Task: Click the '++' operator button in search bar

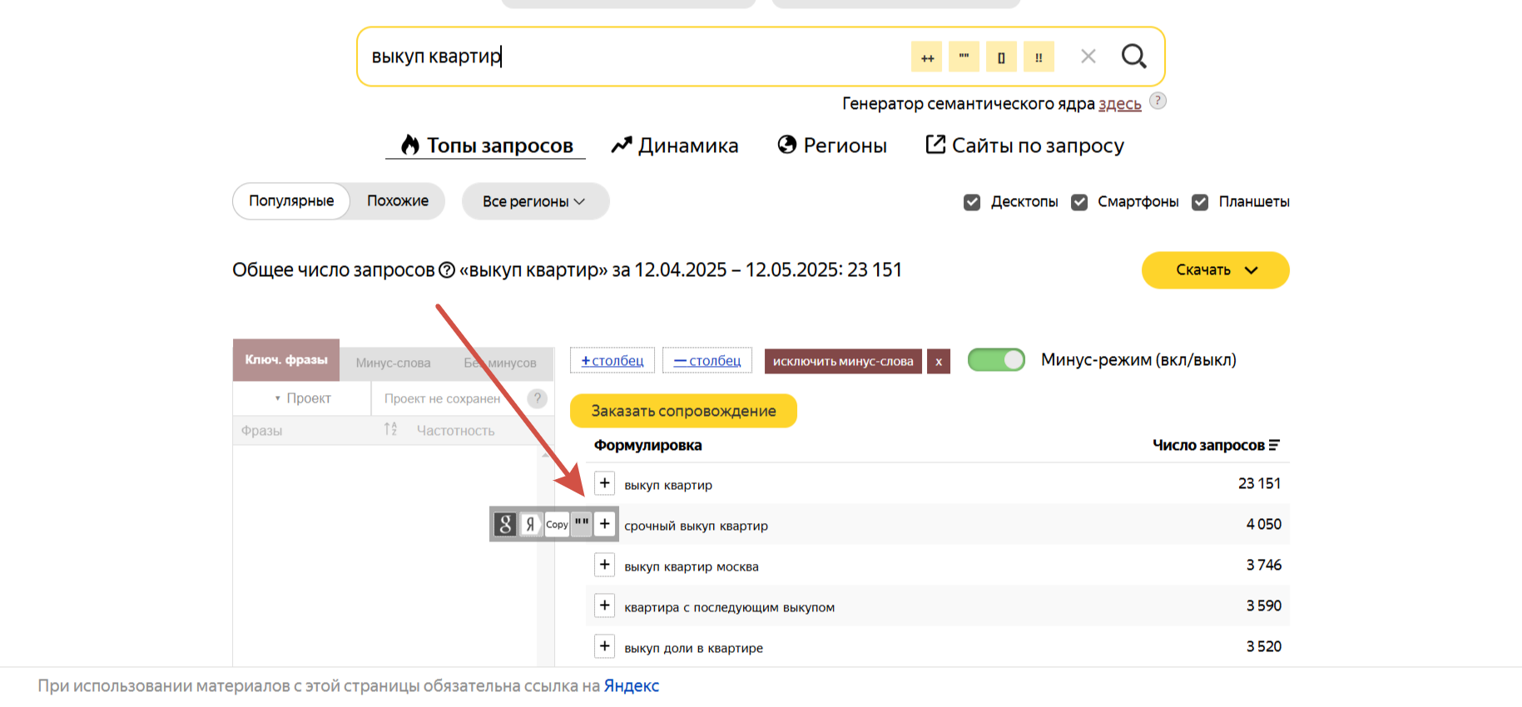Action: coord(926,57)
